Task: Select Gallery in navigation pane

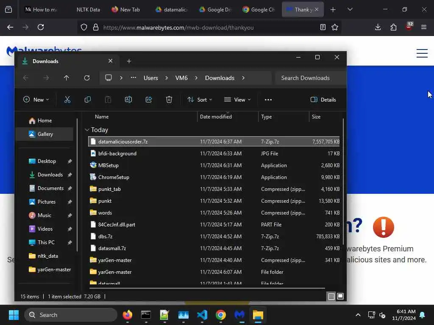Action: click(x=45, y=134)
